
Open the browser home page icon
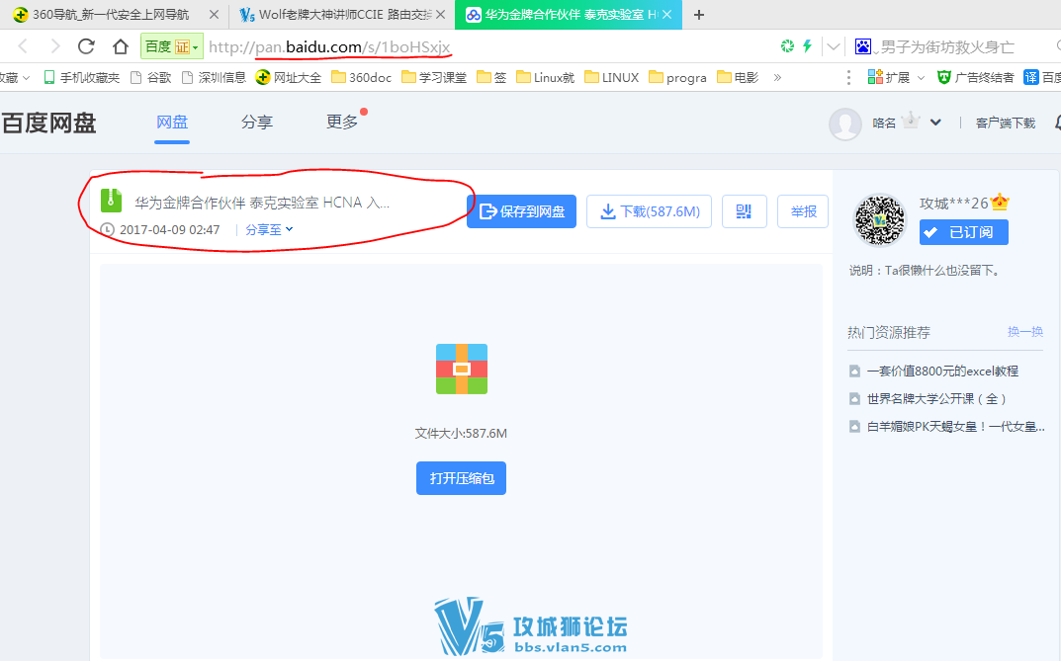[121, 46]
